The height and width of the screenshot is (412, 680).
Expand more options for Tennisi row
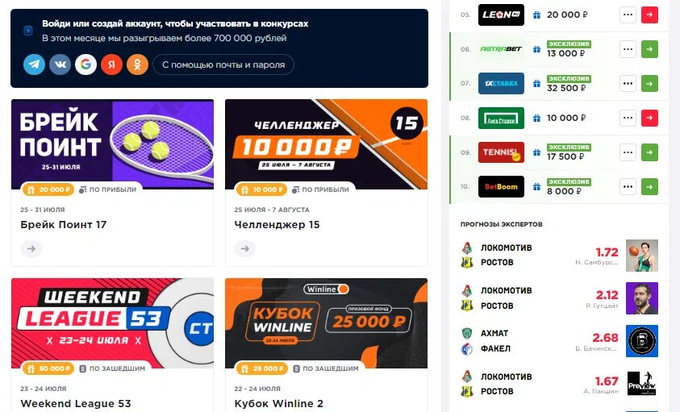pyautogui.click(x=628, y=152)
